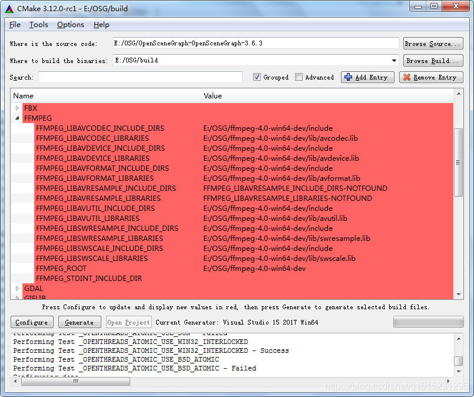Viewport: 474px width, 397px height.
Task: Collapse the FFMPEG group
Action: 17,118
